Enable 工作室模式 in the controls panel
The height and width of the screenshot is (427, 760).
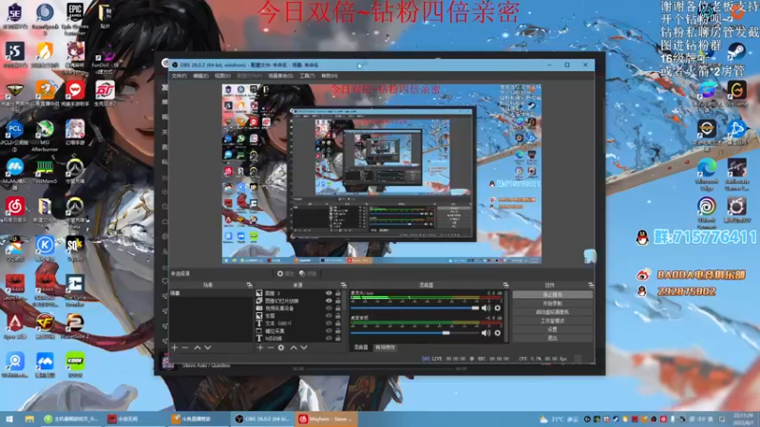553,321
